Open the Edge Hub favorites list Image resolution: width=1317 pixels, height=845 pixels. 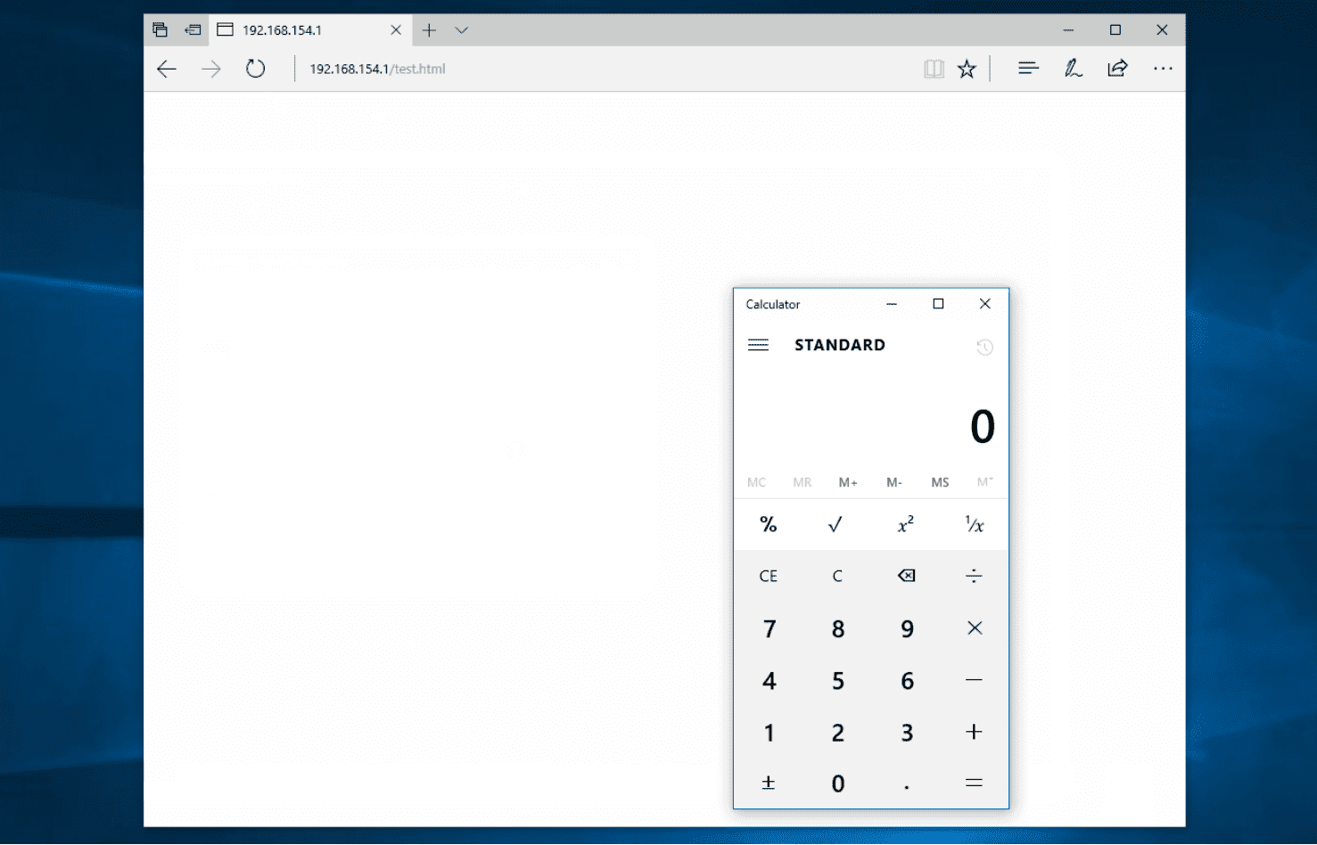1028,69
